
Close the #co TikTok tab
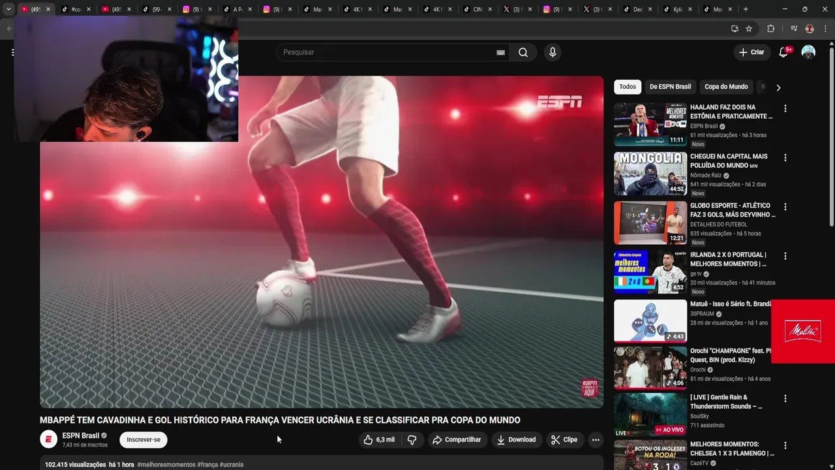pyautogui.click(x=89, y=9)
